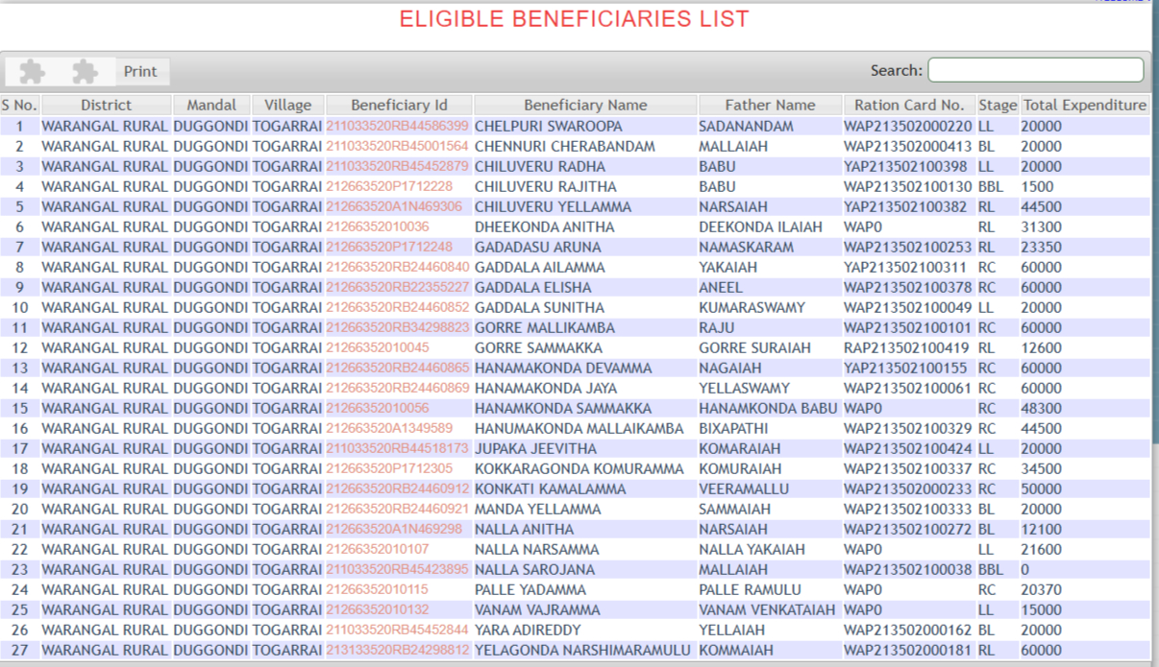1159x667 pixels.
Task: Open beneficiary ID 212663520A1N469298
Action: [x=394, y=529]
